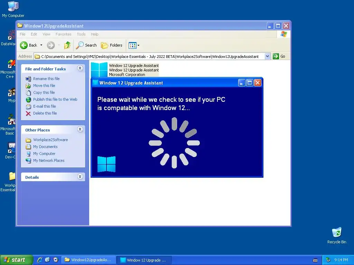Close the Window 12 Upgrade Assistant dialog
The width and height of the screenshot is (354, 265).
(x=258, y=83)
